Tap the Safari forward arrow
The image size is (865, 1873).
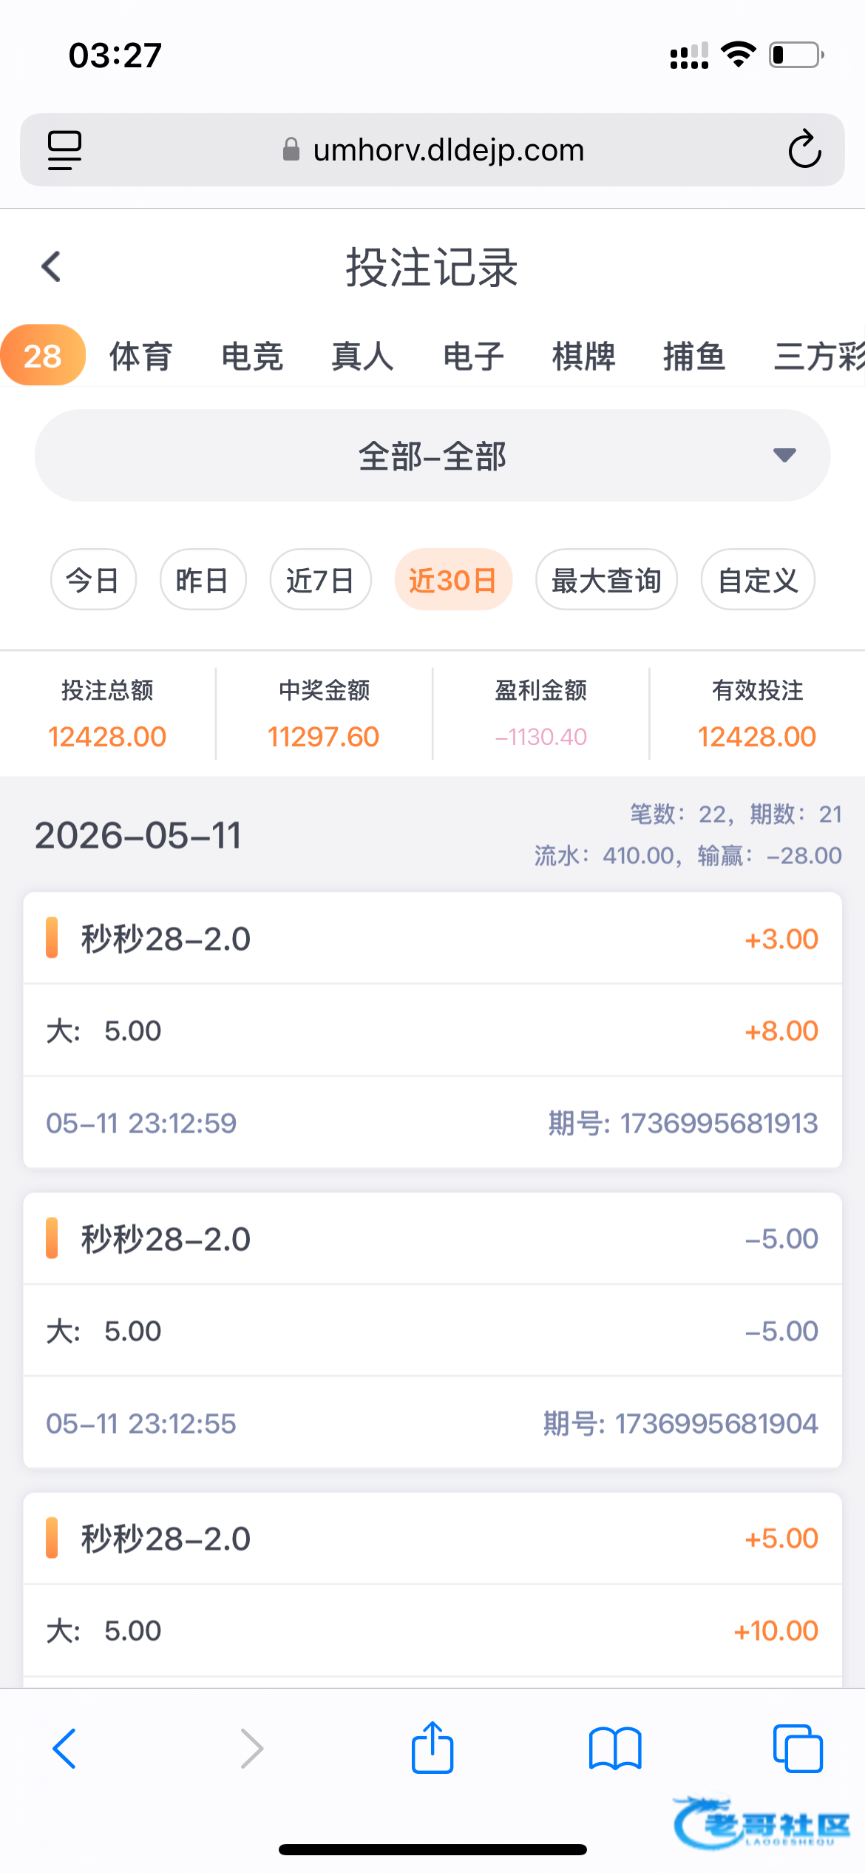(x=251, y=1749)
